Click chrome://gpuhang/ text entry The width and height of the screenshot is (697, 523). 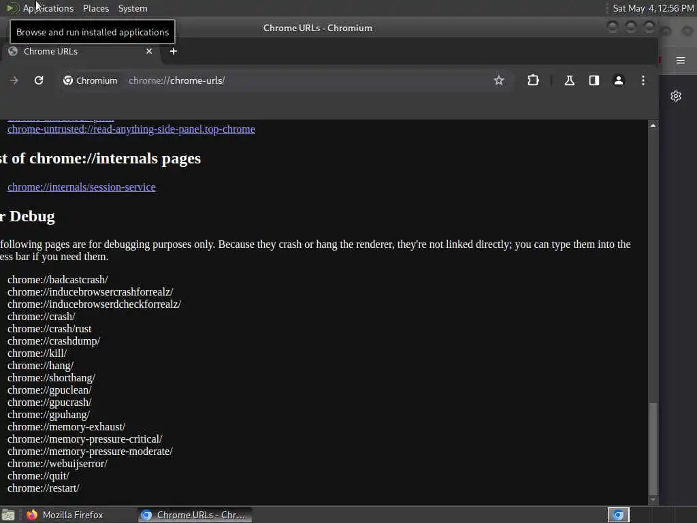[x=48, y=415]
